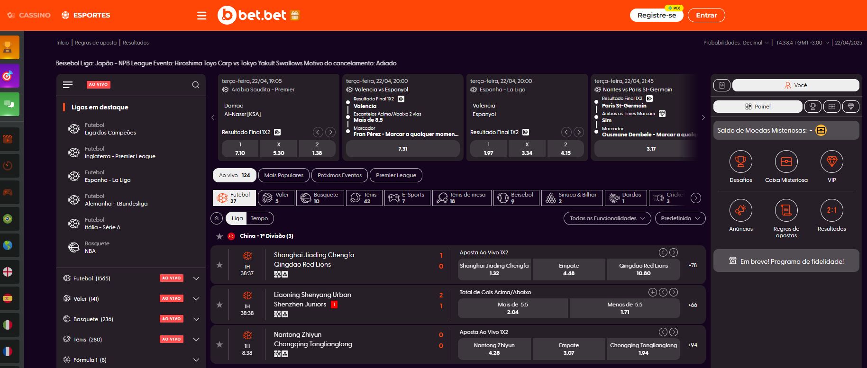867x368 pixels.
Task: Expand the Fórmula 1 (8) section
Action: [196, 360]
